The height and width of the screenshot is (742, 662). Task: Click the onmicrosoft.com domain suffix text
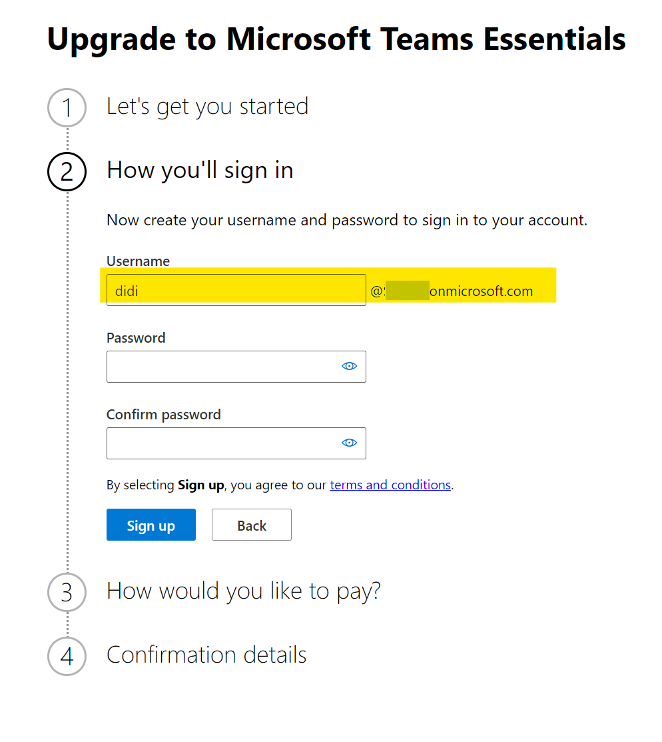pyautogui.click(x=481, y=291)
